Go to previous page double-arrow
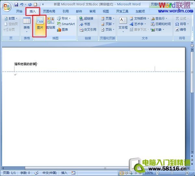Screen dimensions: 195x176 click(192, 156)
